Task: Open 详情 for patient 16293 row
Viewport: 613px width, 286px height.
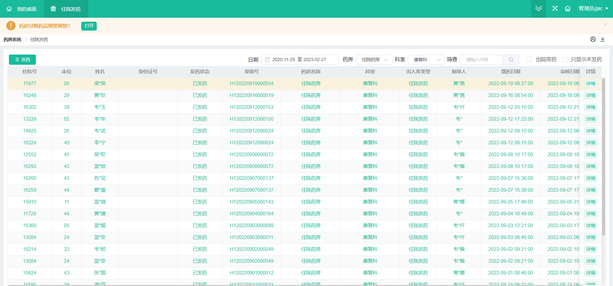Action: click(x=591, y=166)
